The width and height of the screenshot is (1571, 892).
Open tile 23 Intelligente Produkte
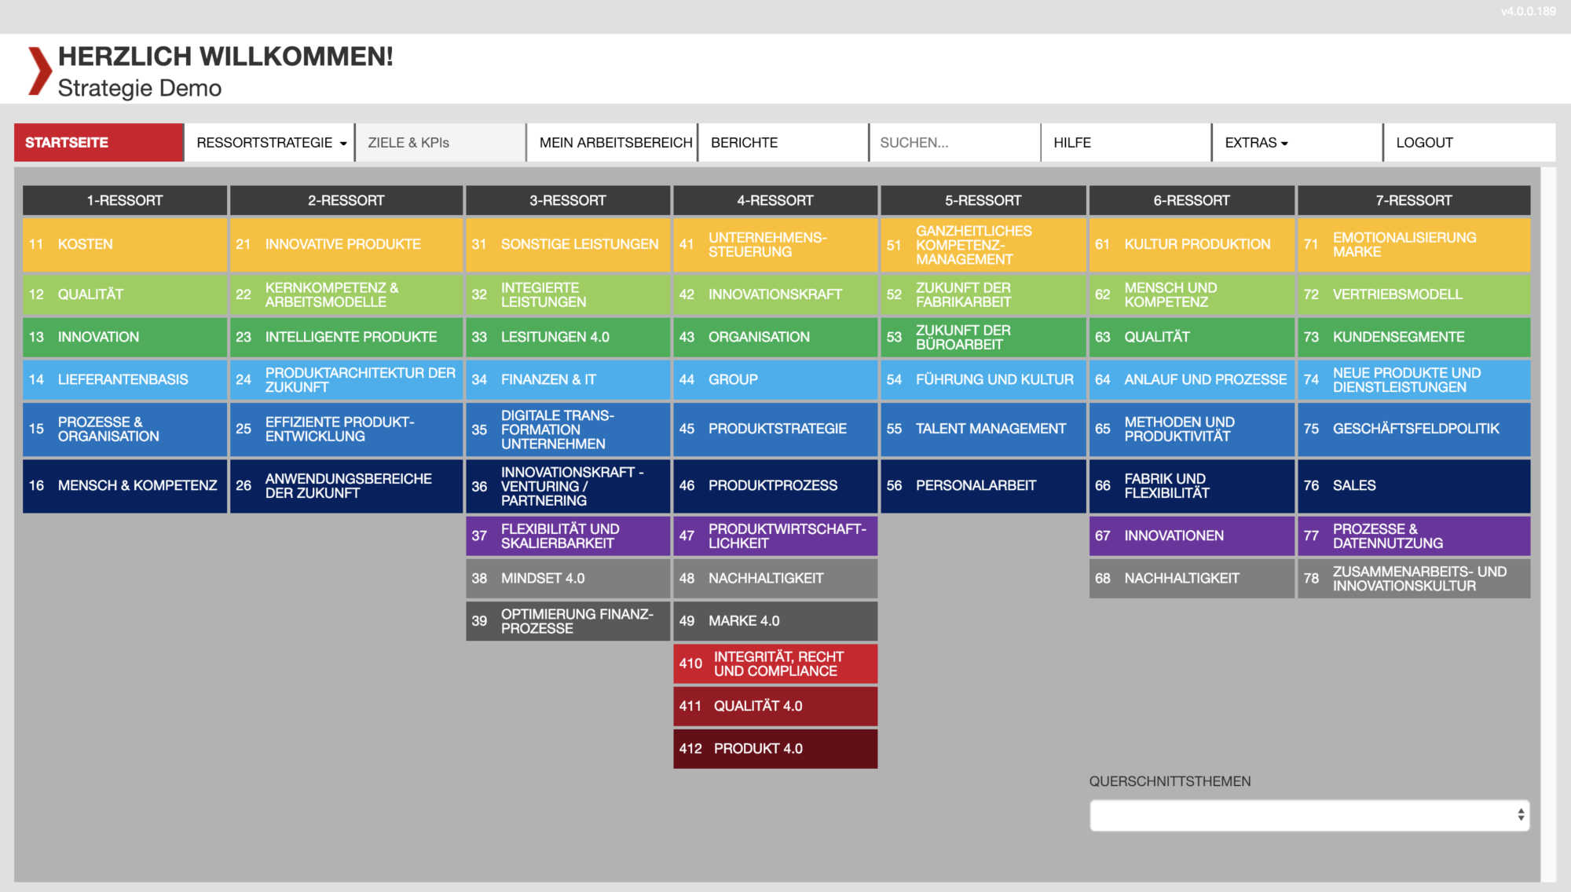tap(346, 337)
